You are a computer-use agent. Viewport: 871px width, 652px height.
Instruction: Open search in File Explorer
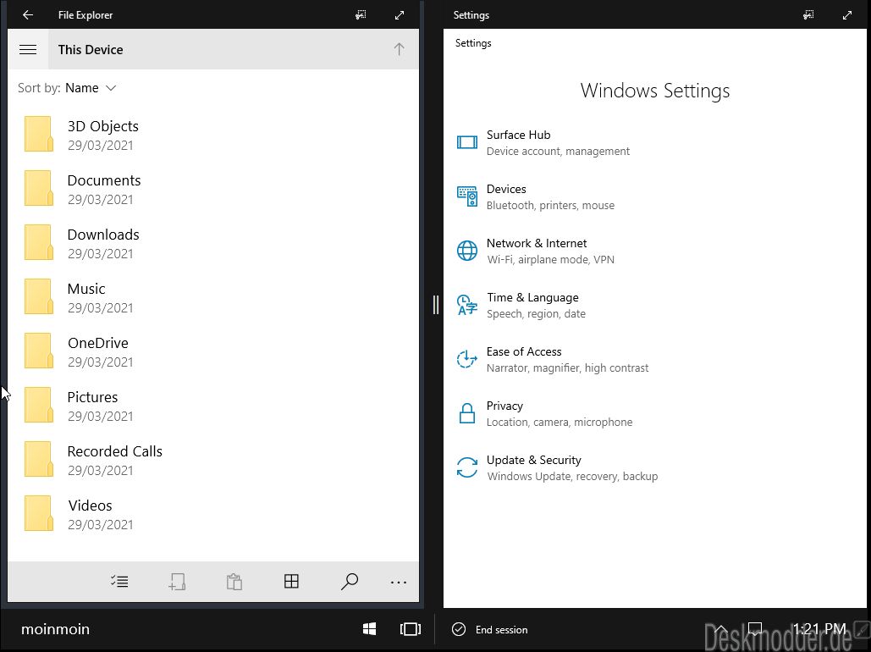pos(350,582)
